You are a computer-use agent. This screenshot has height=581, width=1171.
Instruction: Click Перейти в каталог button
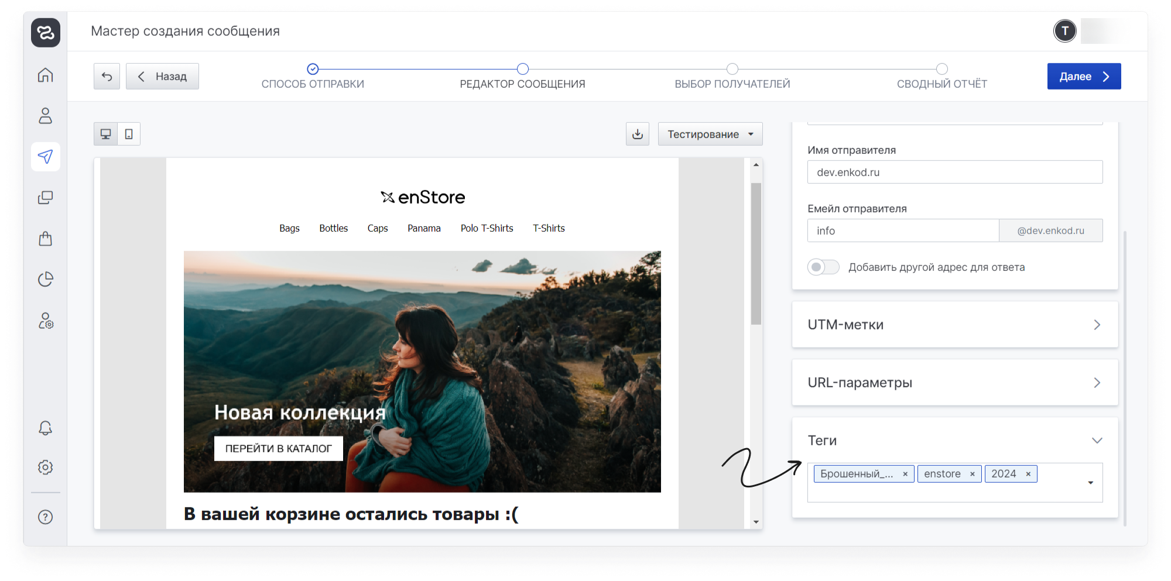279,449
